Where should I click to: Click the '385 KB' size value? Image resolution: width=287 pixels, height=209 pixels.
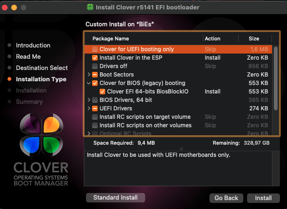point(258,100)
